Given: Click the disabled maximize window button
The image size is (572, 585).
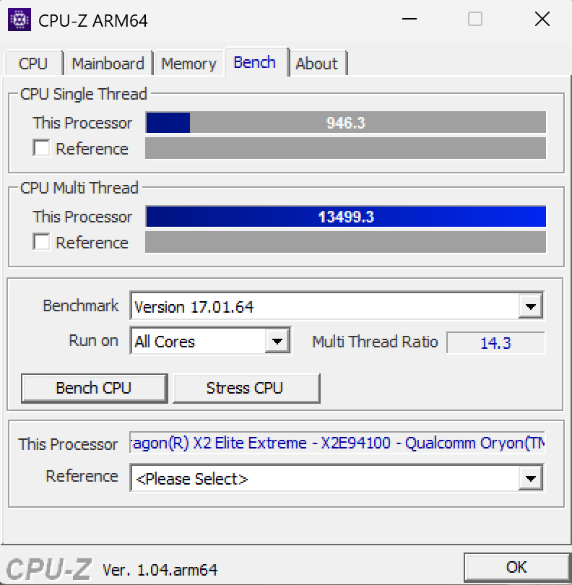Looking at the screenshot, I should click(x=475, y=19).
